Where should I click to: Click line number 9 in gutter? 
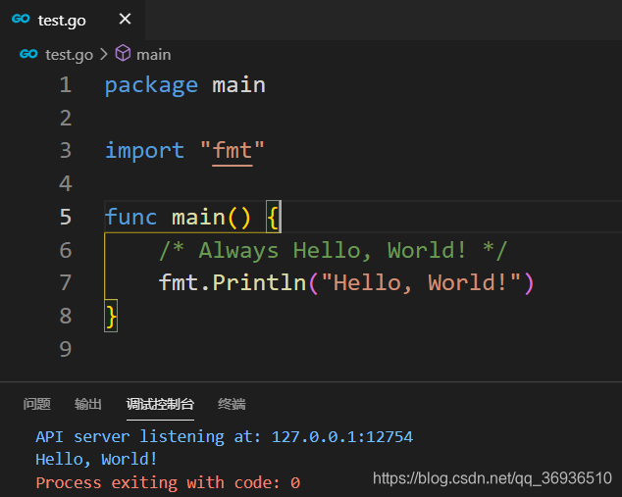pos(66,349)
